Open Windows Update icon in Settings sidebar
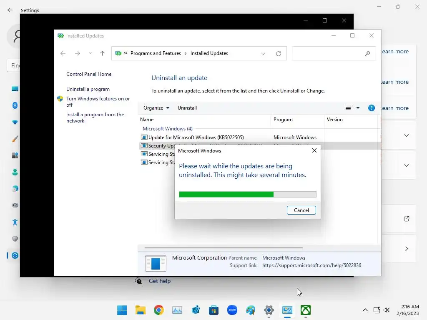The height and width of the screenshot is (320, 427). pyautogui.click(x=15, y=255)
